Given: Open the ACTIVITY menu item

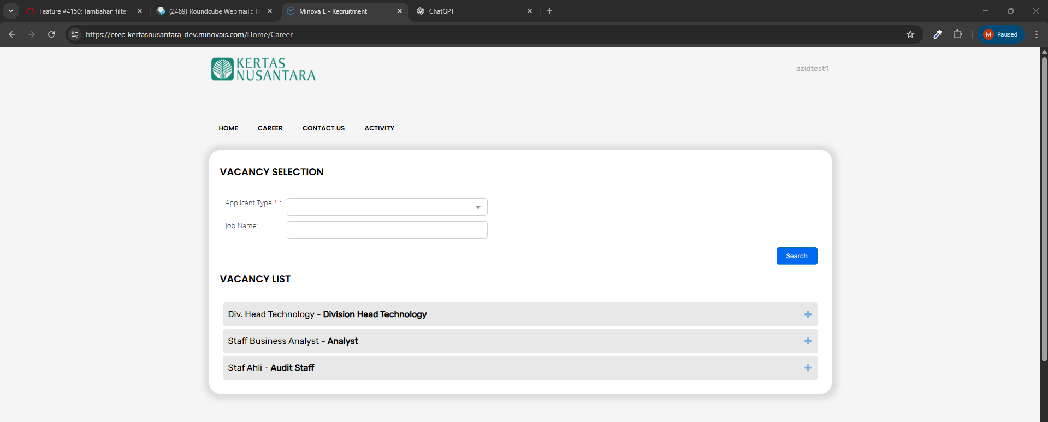Looking at the screenshot, I should [x=379, y=128].
